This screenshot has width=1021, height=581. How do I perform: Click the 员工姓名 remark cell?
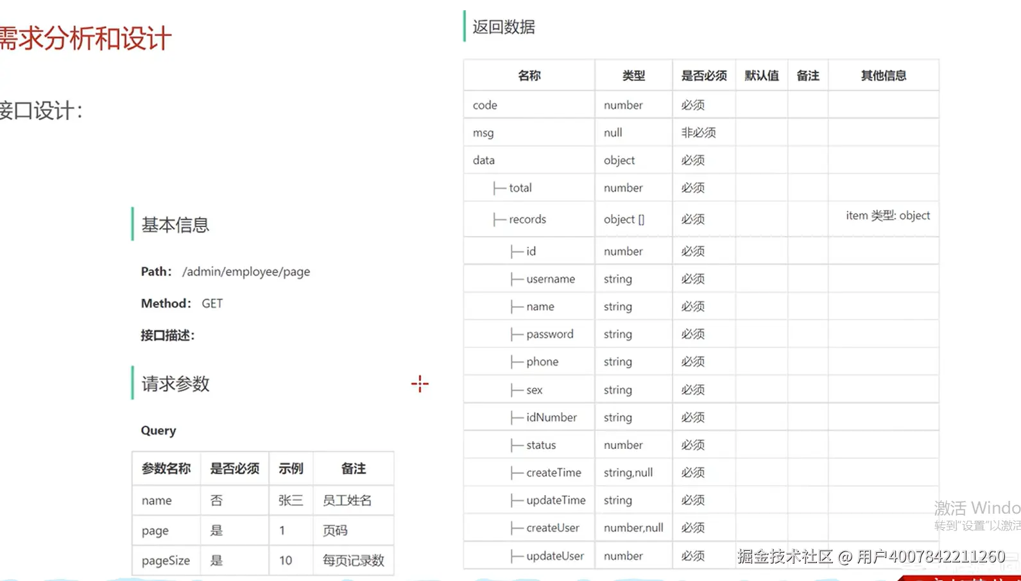(347, 500)
